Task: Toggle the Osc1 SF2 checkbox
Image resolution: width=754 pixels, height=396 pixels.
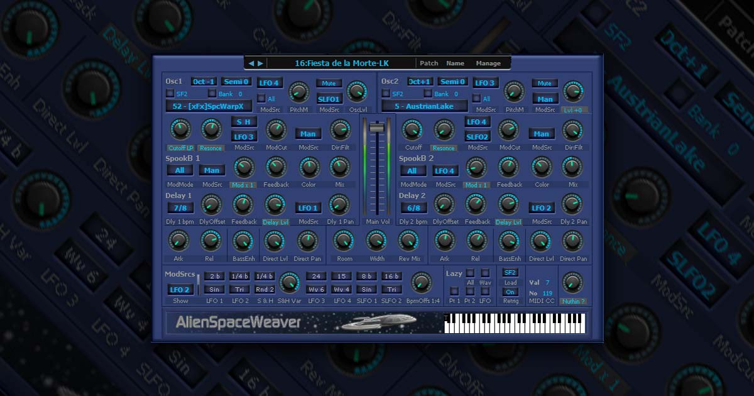Action: (x=170, y=94)
